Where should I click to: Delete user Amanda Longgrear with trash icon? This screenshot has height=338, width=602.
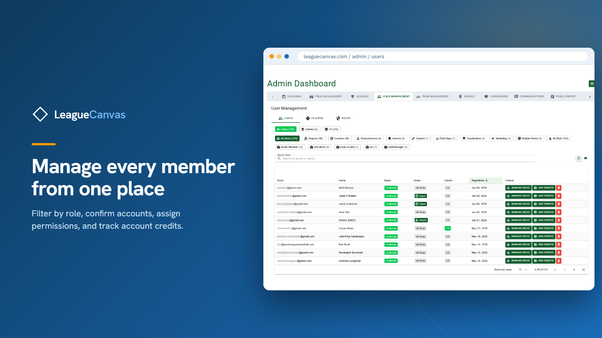[x=559, y=261]
